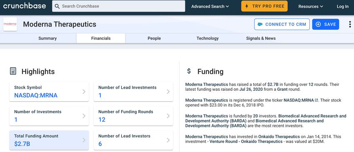Image resolution: width=354 pixels, height=152 pixels.
Task: Switch to the Signals & News tab
Action: (x=261, y=38)
